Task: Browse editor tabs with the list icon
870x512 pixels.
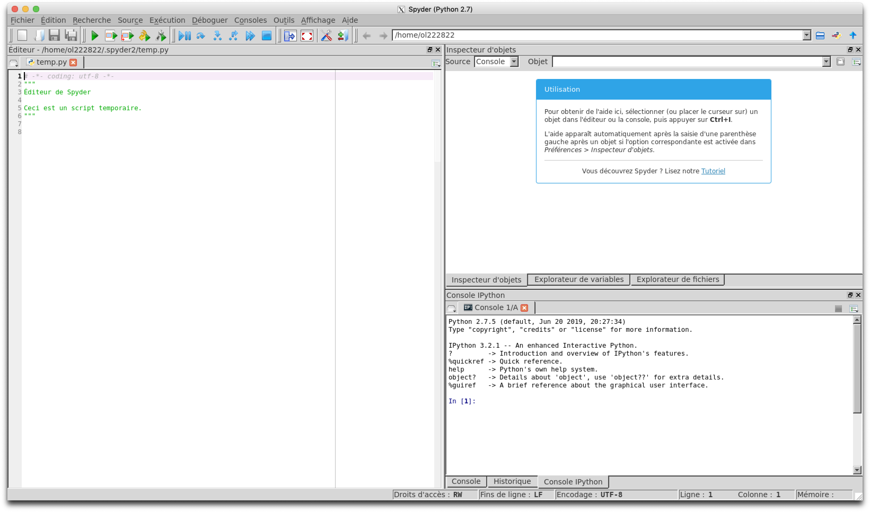Action: tap(14, 63)
